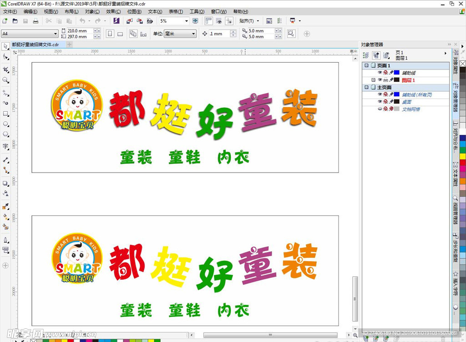466x342 pixels.
Task: Open the 视图(V) menu
Action: pos(51,11)
